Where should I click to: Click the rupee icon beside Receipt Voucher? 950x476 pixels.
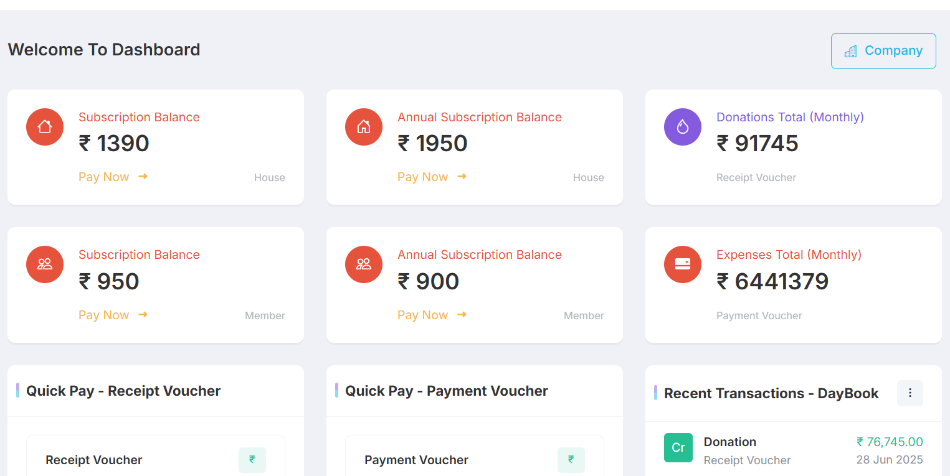coord(252,460)
